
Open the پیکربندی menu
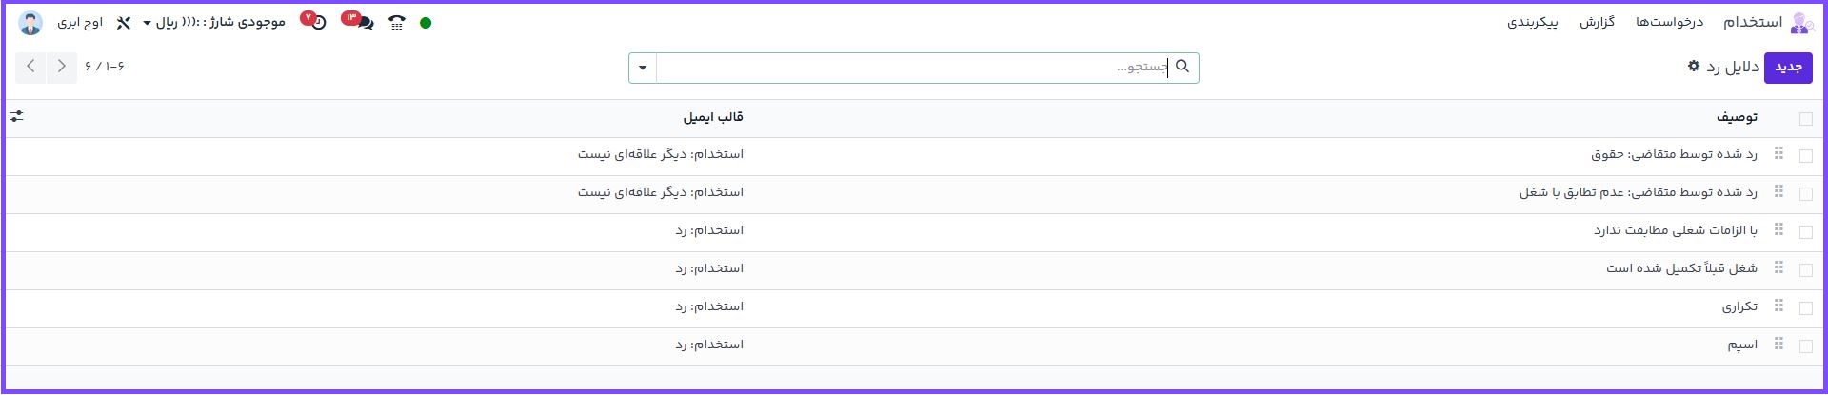(x=1533, y=22)
